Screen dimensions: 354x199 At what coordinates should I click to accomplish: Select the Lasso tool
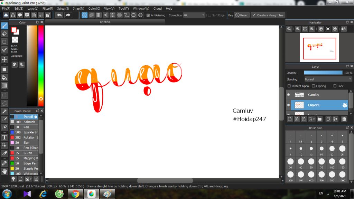4,104
